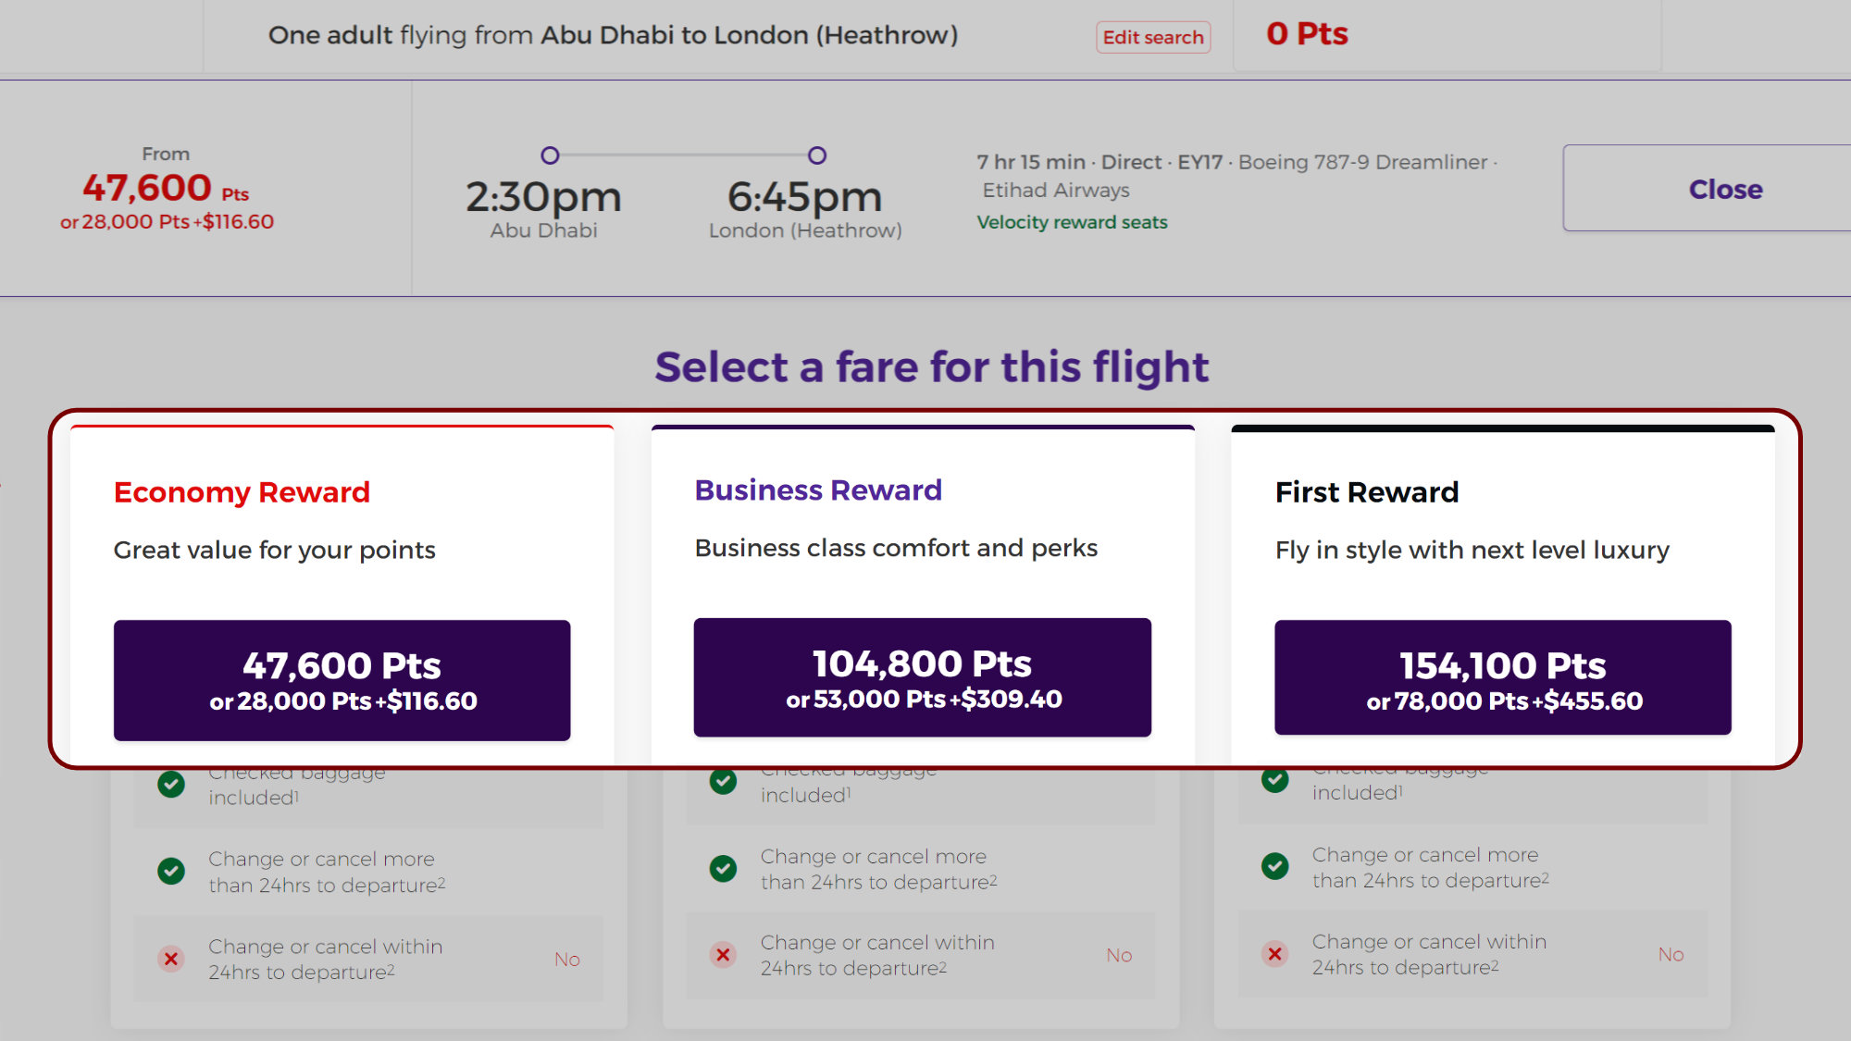The image size is (1851, 1041).
Task: Select the 104,800 Pts Business Reward fare
Action: pos(922,676)
